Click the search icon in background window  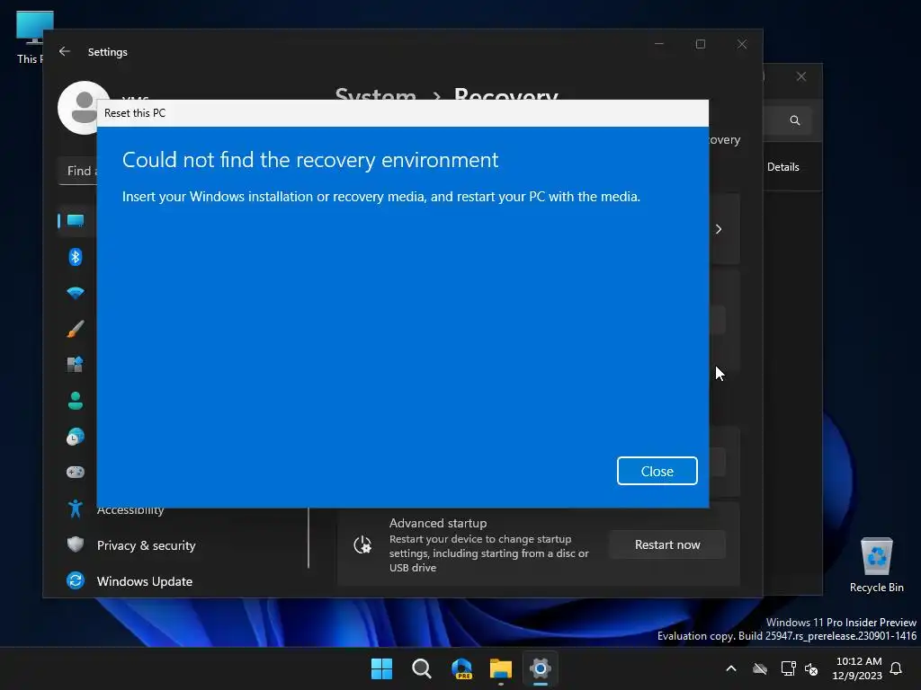tap(795, 120)
